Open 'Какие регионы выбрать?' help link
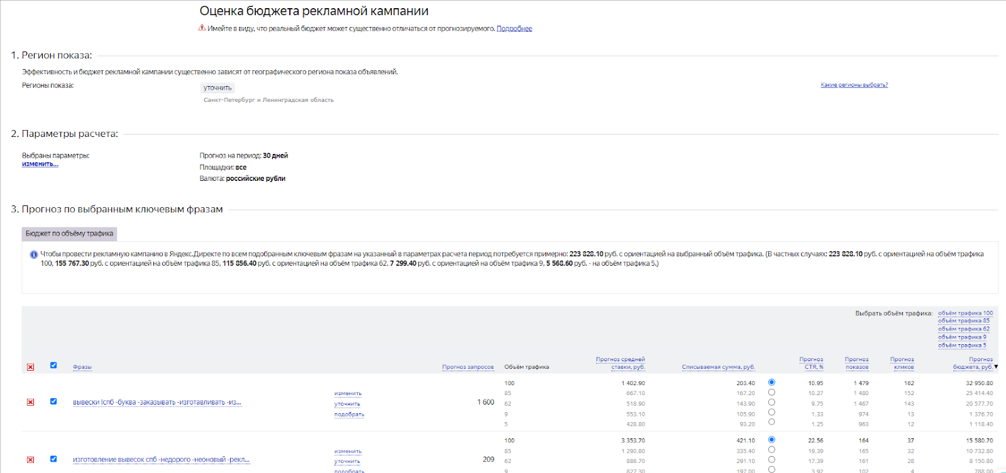The image size is (1006, 473). coord(854,85)
